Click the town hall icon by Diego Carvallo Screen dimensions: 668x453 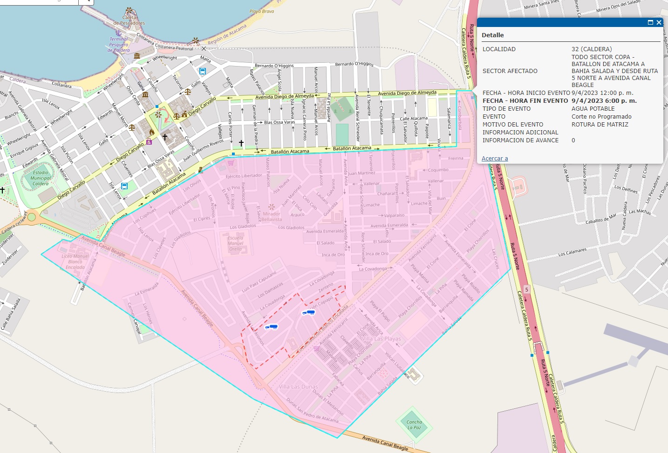(184, 114)
